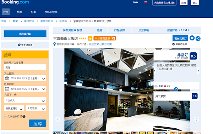Viewport: 213px width, 134px height.
Task: Select the 住宿 accommodation tab
Action: click(6, 12)
